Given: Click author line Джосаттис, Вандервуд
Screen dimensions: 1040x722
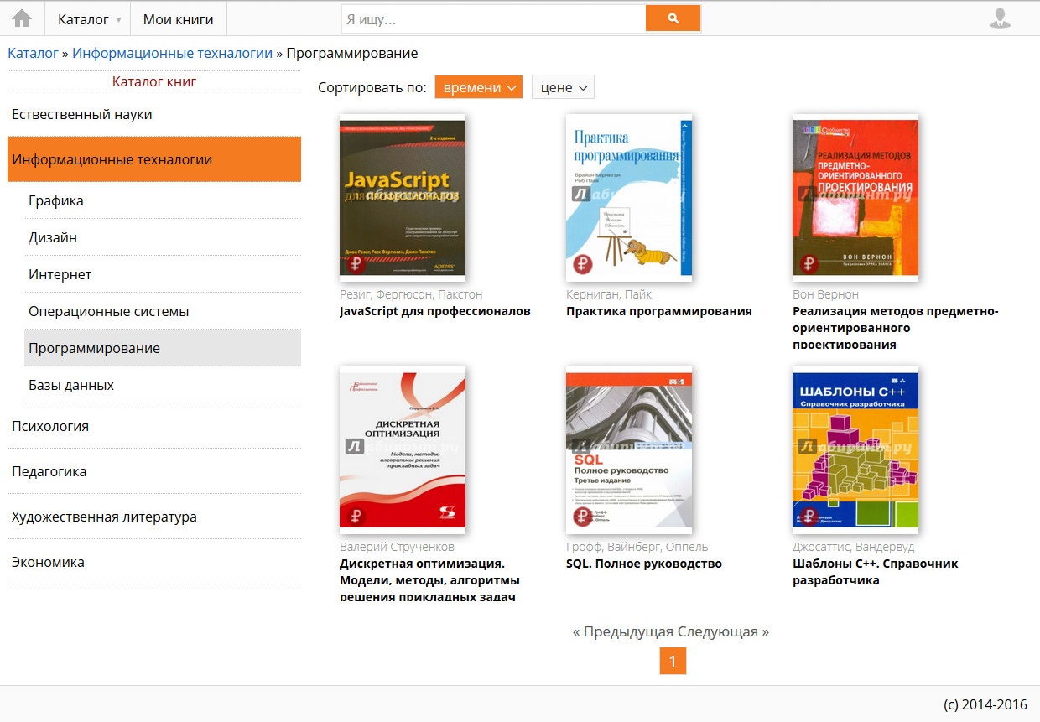Looking at the screenshot, I should [x=854, y=547].
